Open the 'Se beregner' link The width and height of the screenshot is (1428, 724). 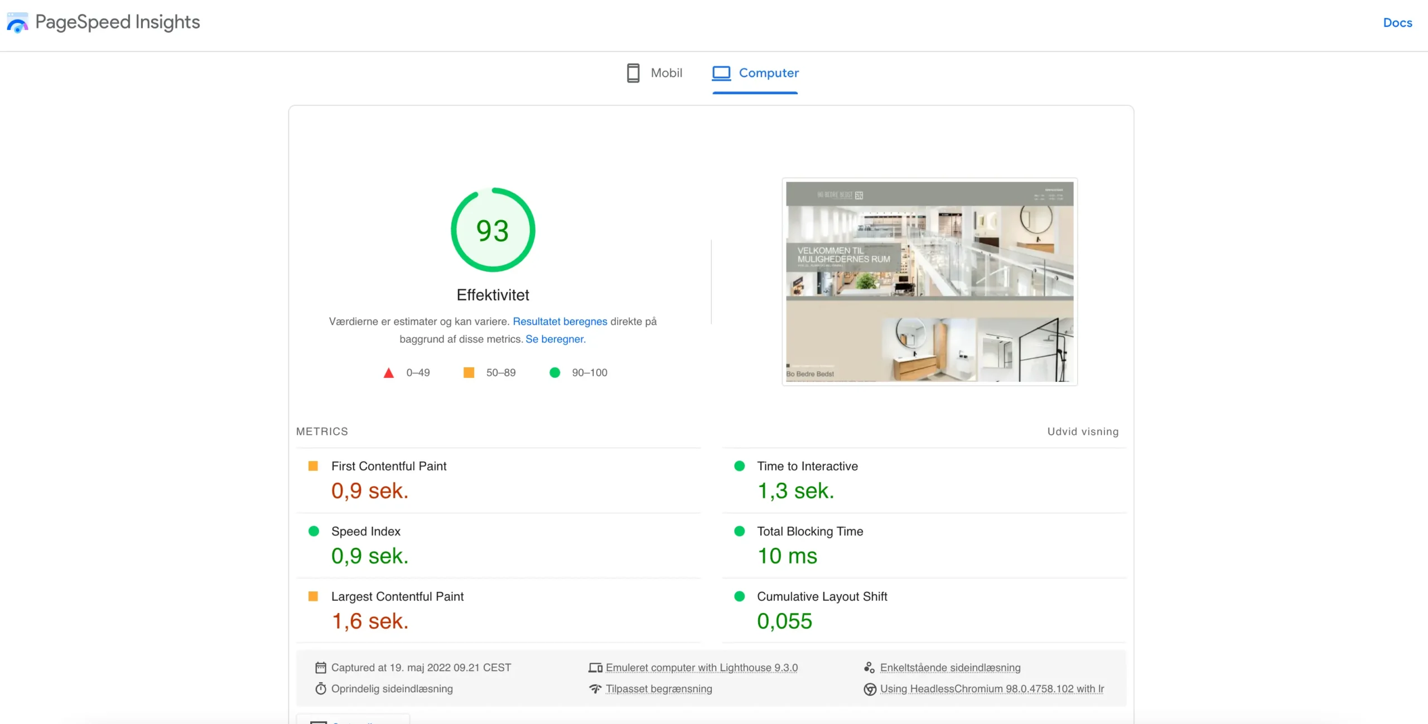554,339
